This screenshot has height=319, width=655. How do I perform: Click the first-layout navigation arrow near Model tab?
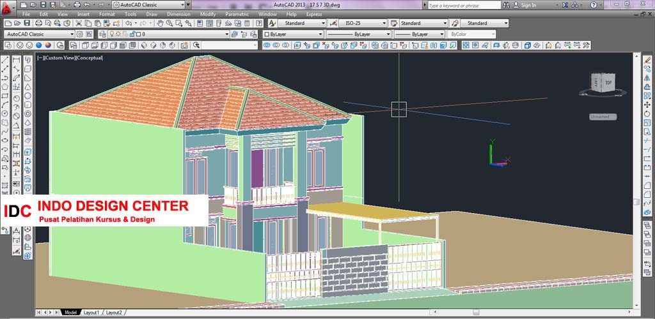tap(39, 313)
